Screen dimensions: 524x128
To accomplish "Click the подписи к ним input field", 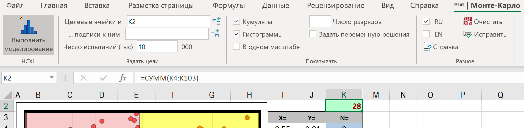I will pos(167,34).
